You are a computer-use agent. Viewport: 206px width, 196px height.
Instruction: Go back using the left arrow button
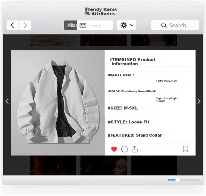(x=12, y=25)
